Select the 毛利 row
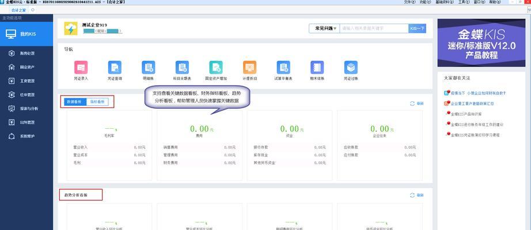The width and height of the screenshot is (531, 230). 109,163
